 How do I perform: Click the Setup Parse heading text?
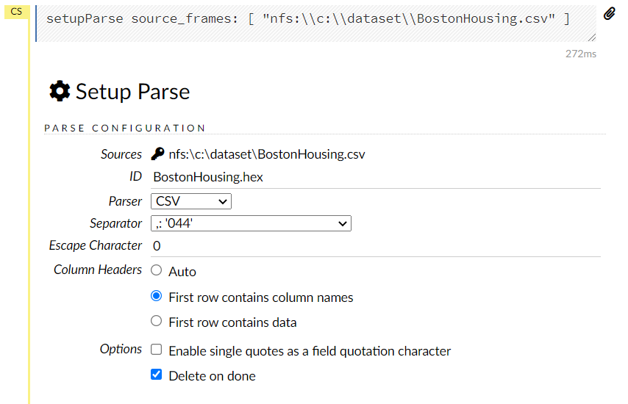coord(132,92)
